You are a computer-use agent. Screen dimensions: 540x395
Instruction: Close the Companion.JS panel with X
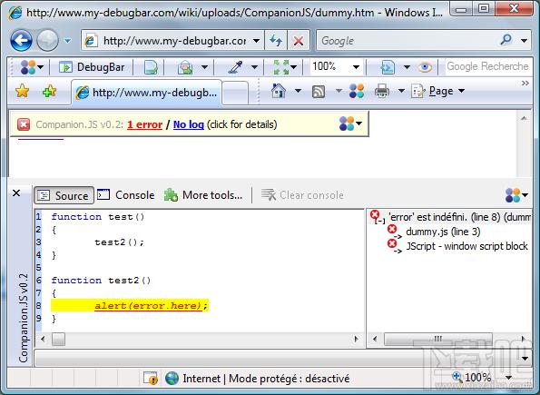[x=16, y=193]
